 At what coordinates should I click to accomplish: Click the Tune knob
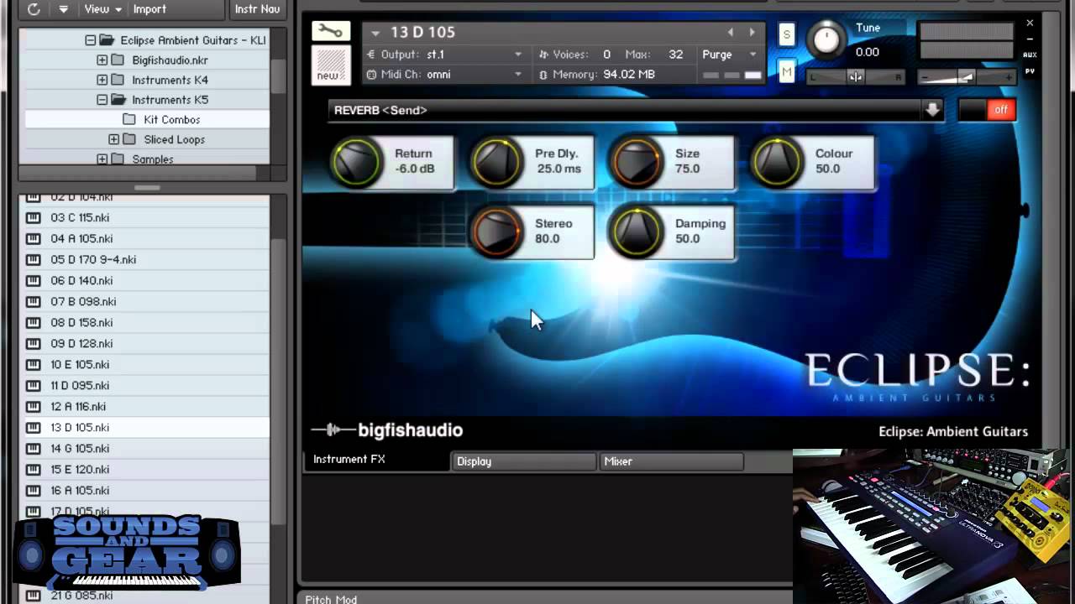(827, 39)
